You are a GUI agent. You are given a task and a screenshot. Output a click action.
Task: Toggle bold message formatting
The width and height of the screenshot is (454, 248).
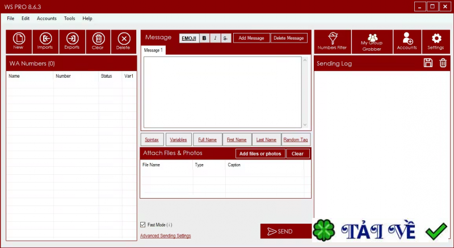(x=204, y=38)
